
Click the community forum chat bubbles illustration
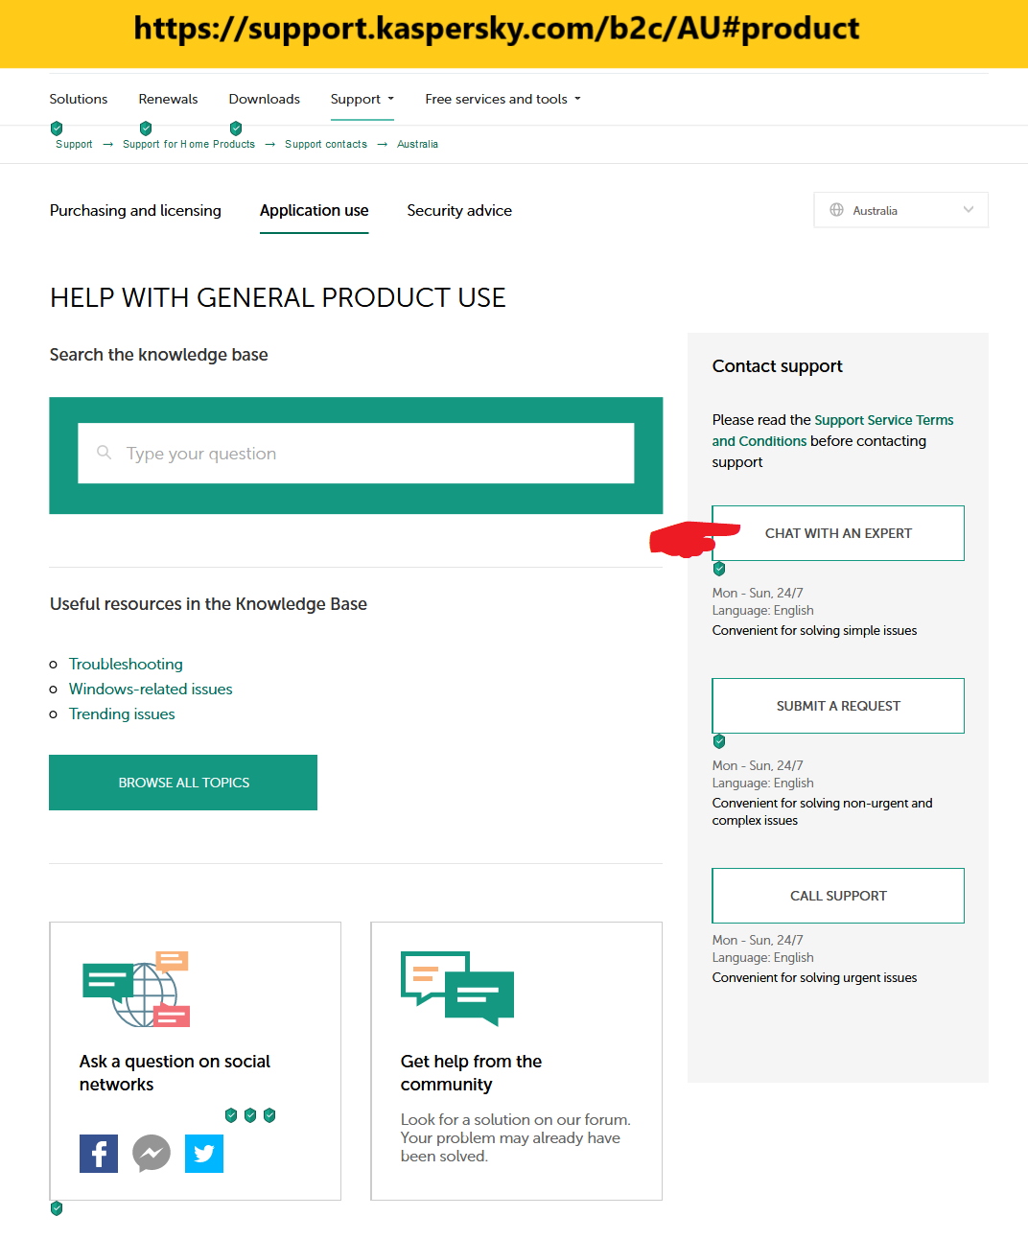(x=457, y=989)
